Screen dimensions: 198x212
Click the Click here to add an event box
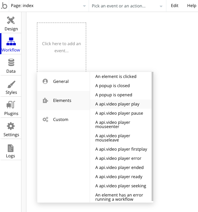point(62,47)
